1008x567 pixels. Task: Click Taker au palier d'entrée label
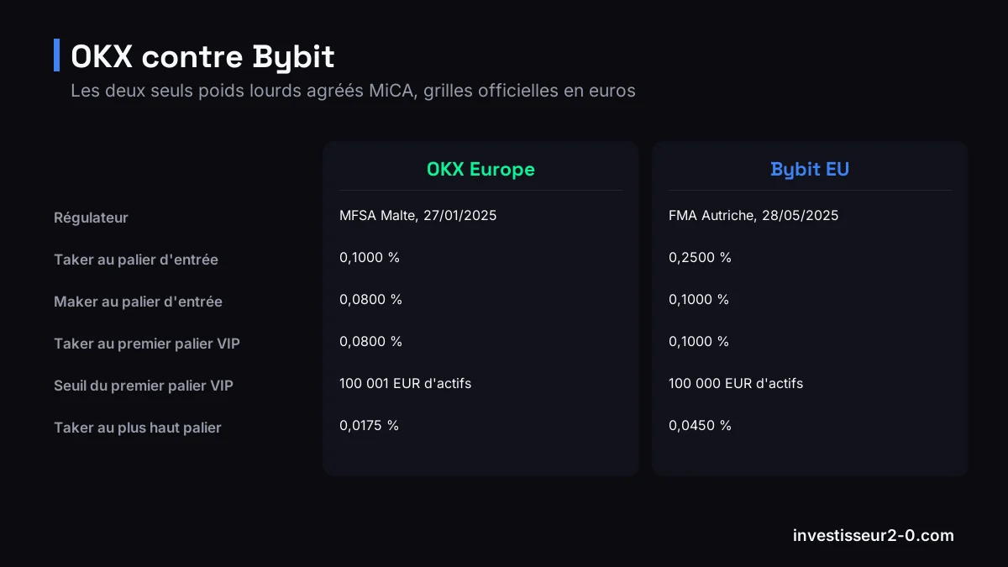click(x=136, y=260)
